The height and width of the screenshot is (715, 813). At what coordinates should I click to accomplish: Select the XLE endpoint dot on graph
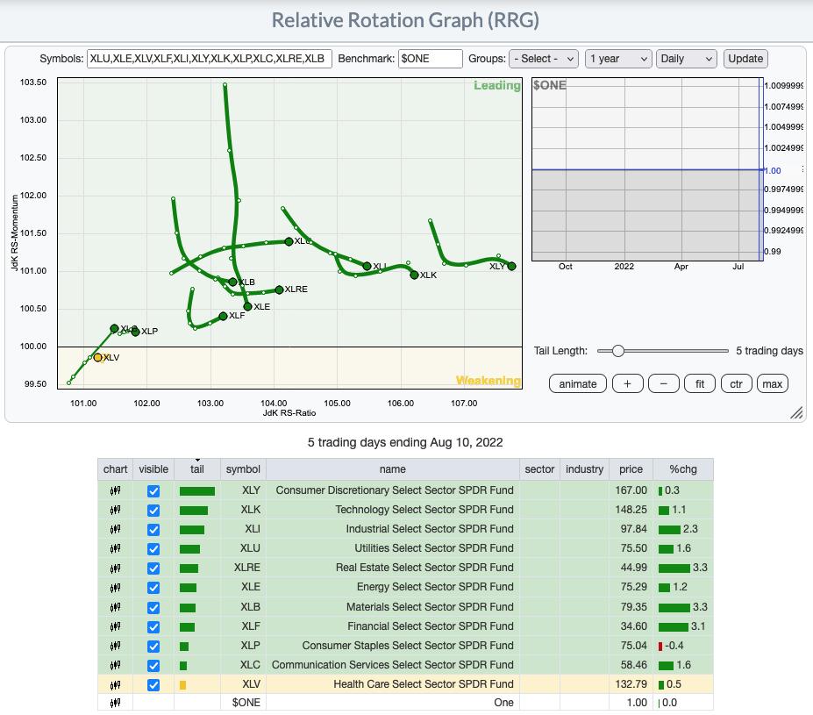pyautogui.click(x=248, y=306)
